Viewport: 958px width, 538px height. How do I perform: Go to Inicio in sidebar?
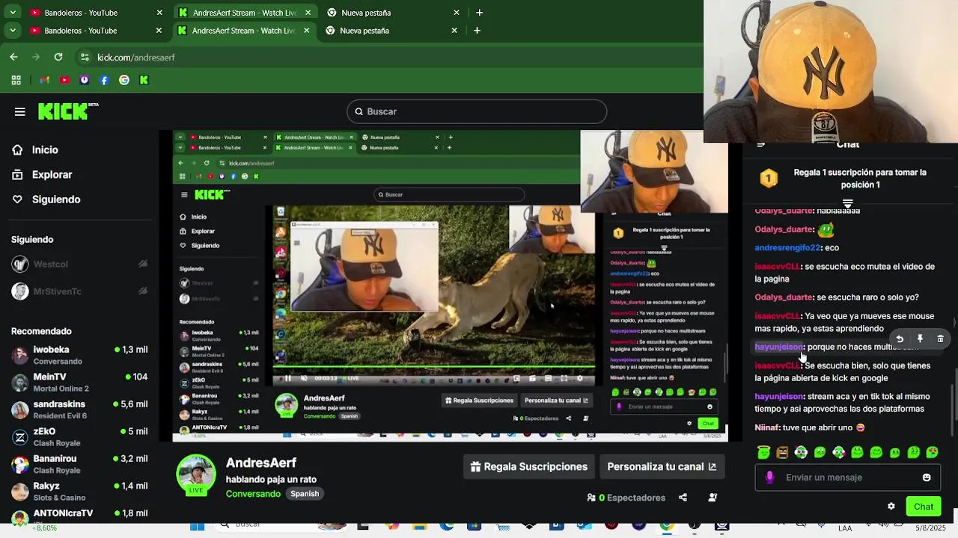35,149
